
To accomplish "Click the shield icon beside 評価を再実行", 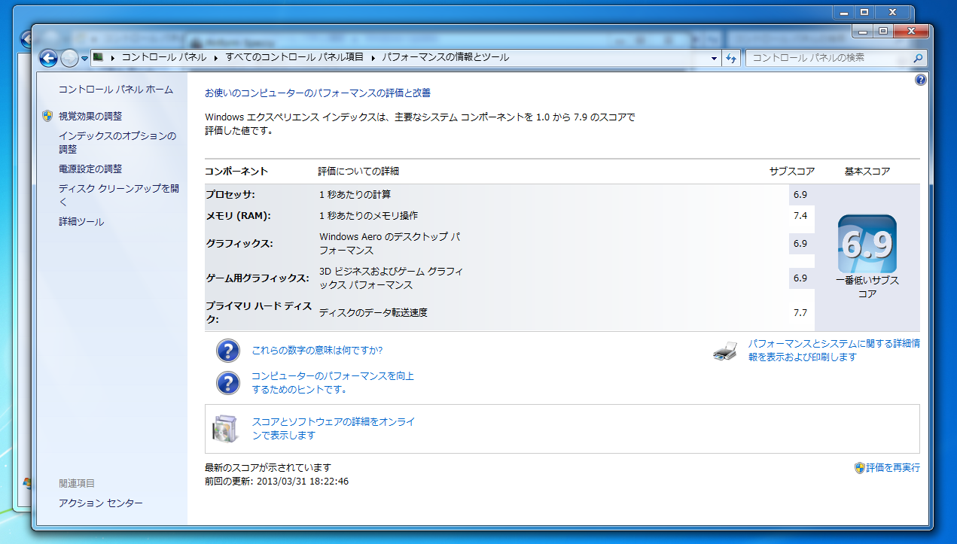I will 859,468.
